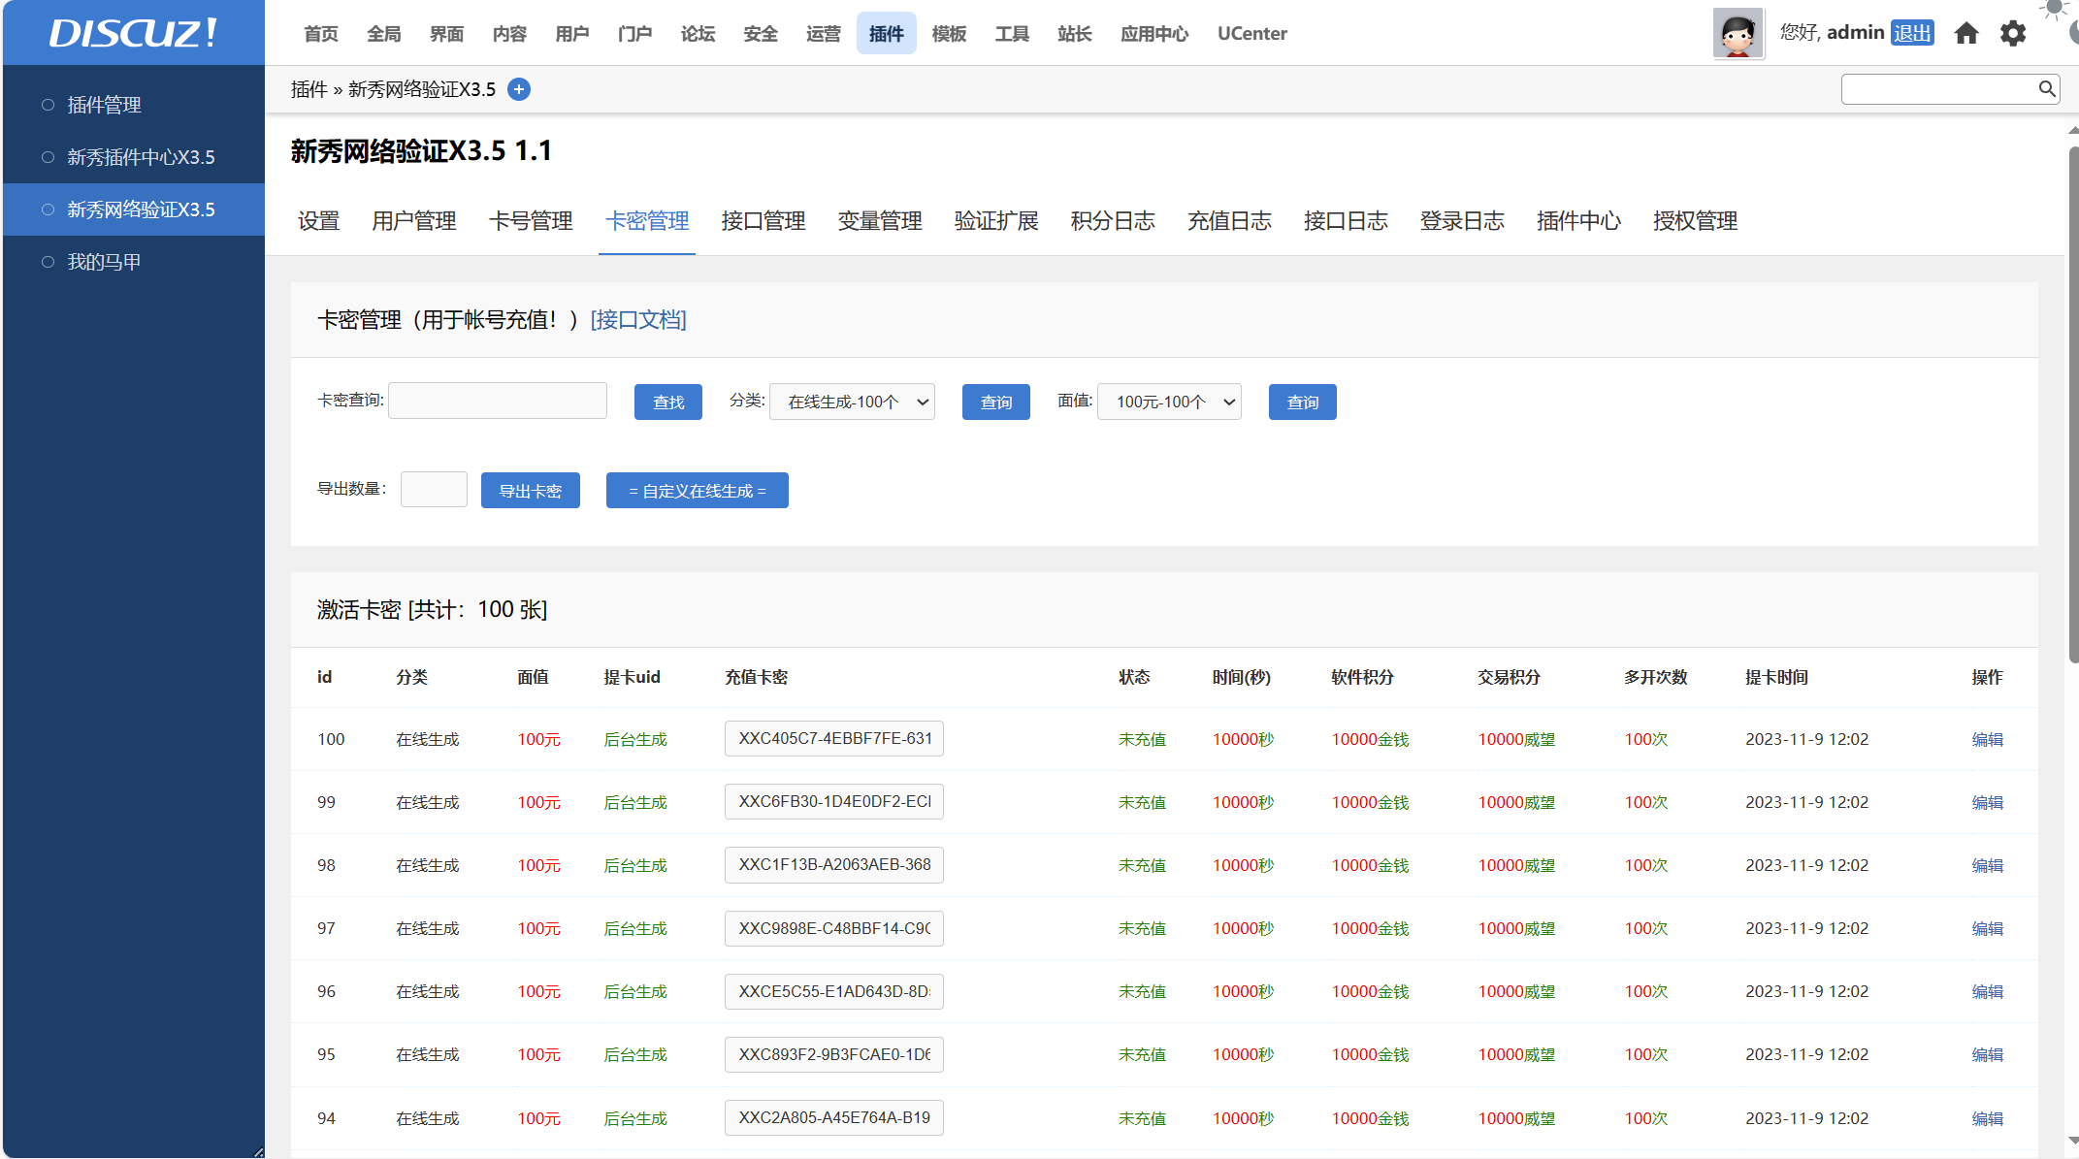Click the page vertical scrollbar thumb

2073,403
